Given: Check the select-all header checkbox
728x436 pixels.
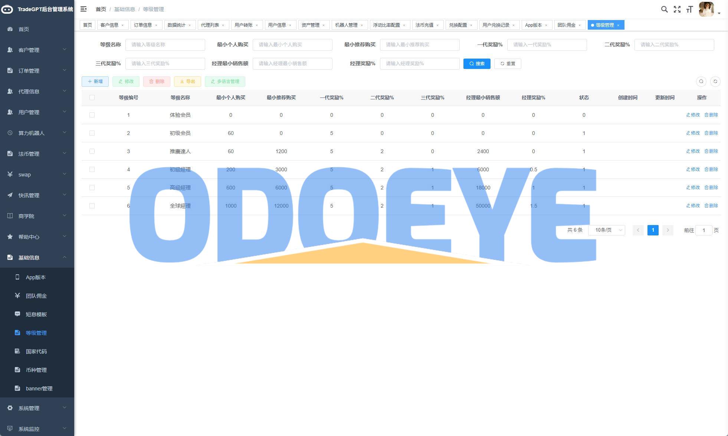Looking at the screenshot, I should tap(92, 98).
